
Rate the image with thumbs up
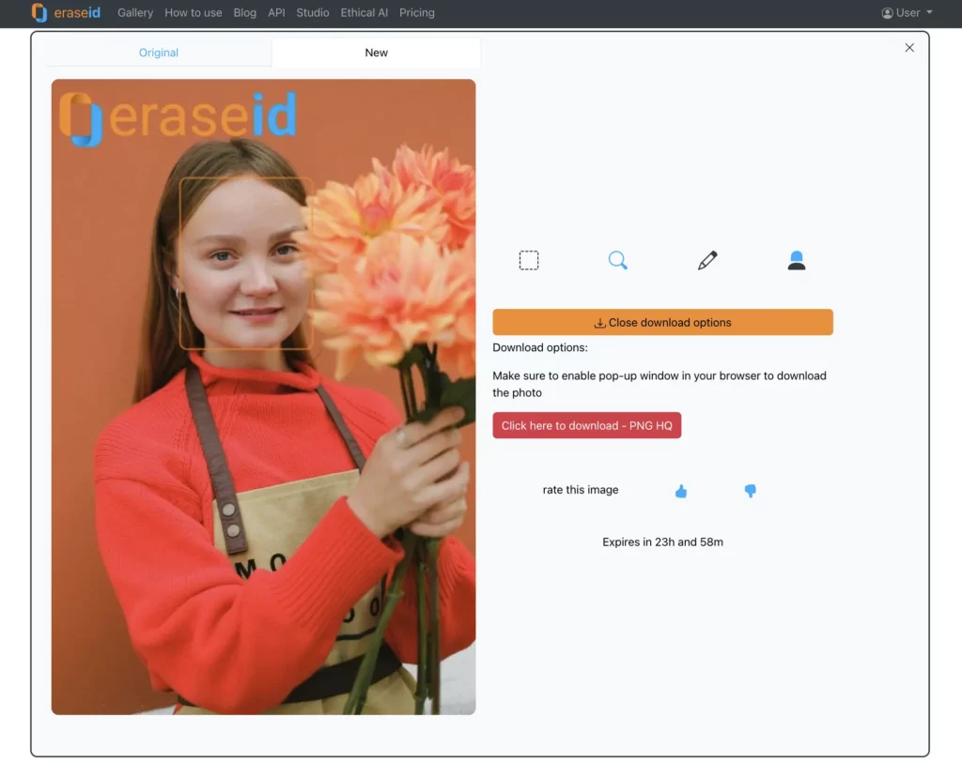point(681,491)
